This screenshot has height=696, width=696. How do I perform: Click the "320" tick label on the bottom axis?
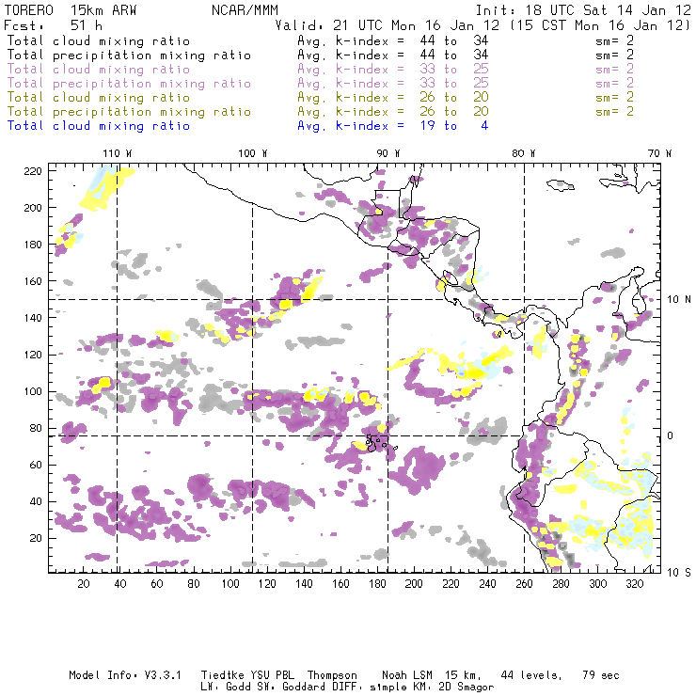[635, 584]
